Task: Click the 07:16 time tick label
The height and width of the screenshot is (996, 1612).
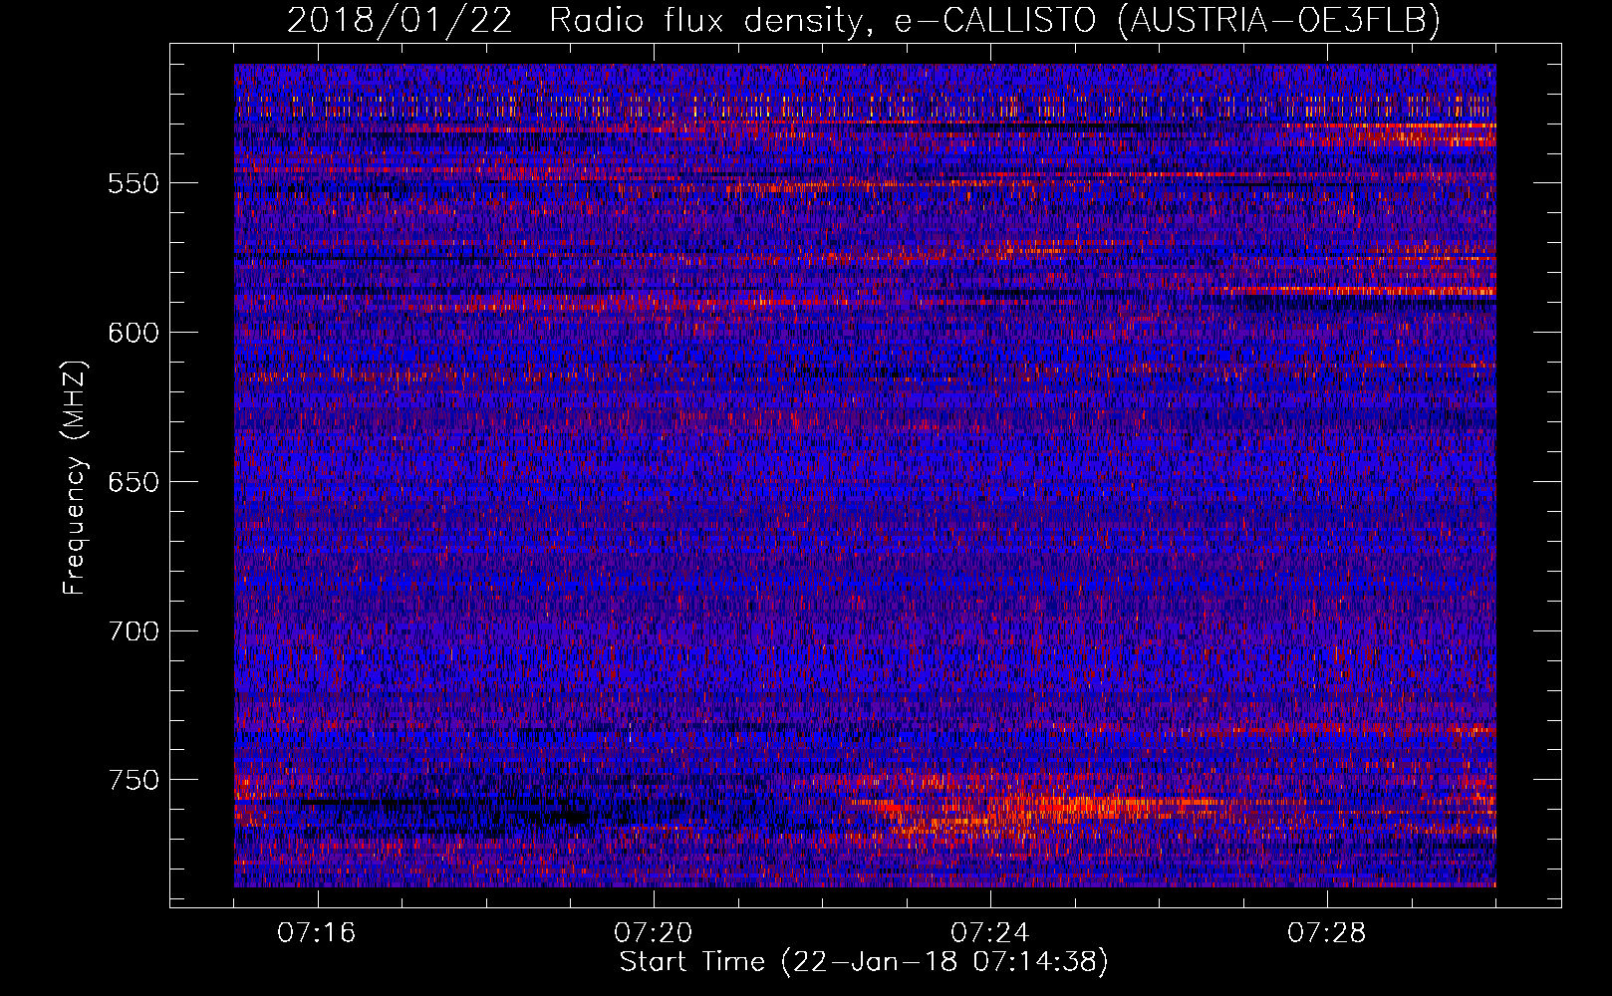Action: (x=317, y=933)
